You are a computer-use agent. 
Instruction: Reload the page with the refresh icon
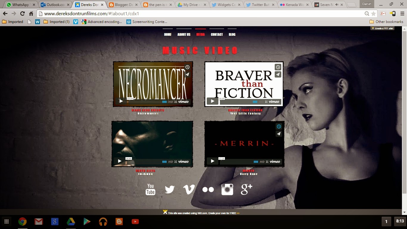(22, 14)
